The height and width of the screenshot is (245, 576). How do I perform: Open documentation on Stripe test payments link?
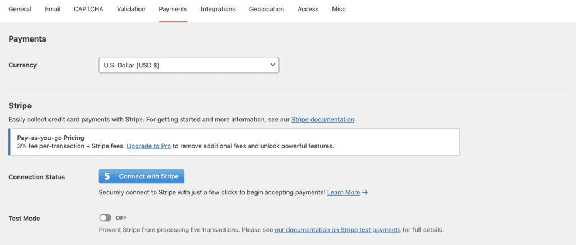point(337,230)
